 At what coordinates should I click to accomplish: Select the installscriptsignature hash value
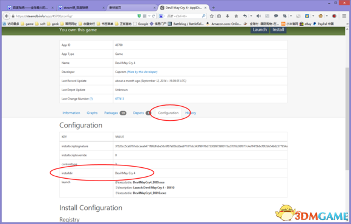(x=201, y=146)
